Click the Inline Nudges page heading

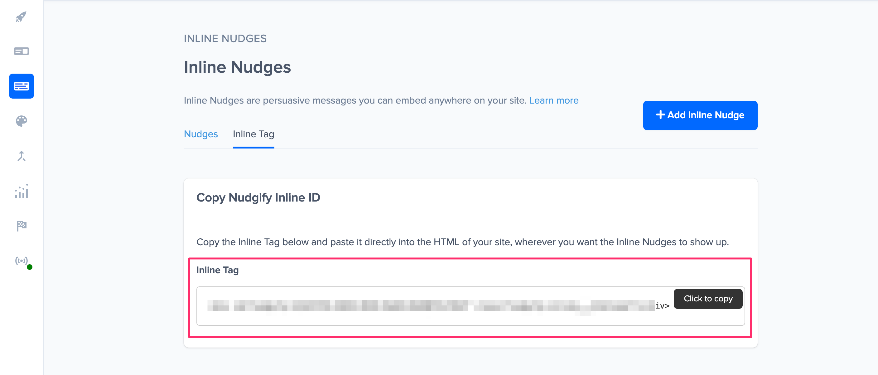[x=237, y=67]
